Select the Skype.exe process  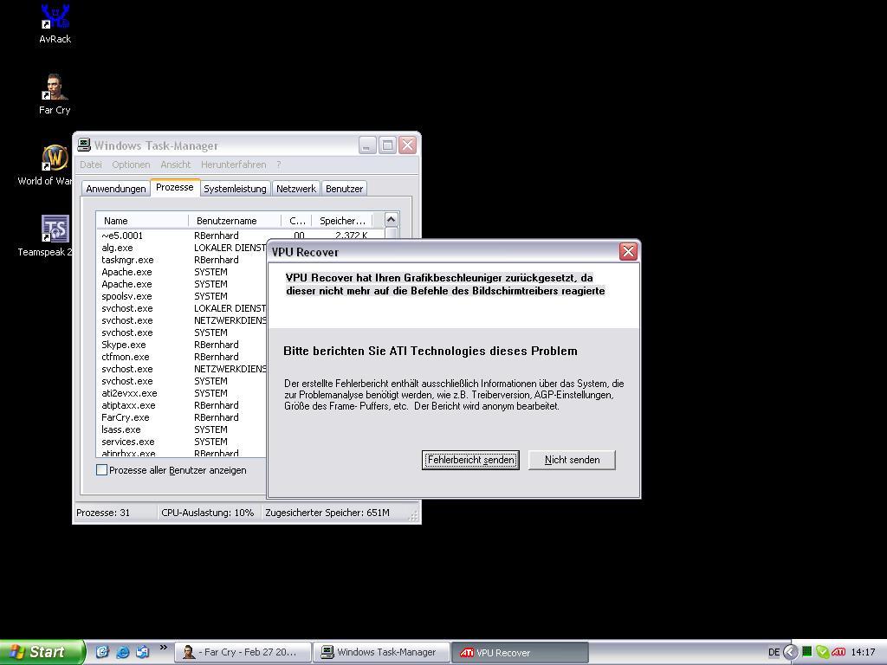coord(182,345)
